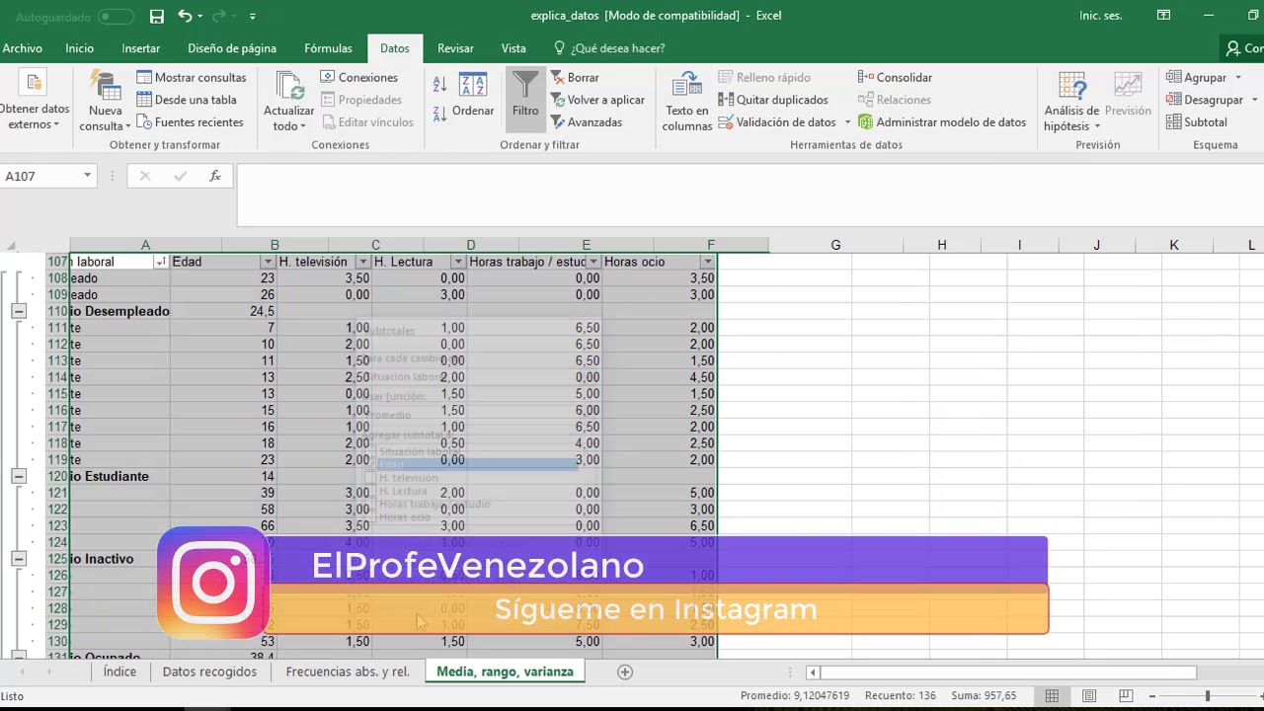Image resolution: width=1264 pixels, height=711 pixels.
Task: Switch to Page Break Preview icon
Action: [1126, 696]
